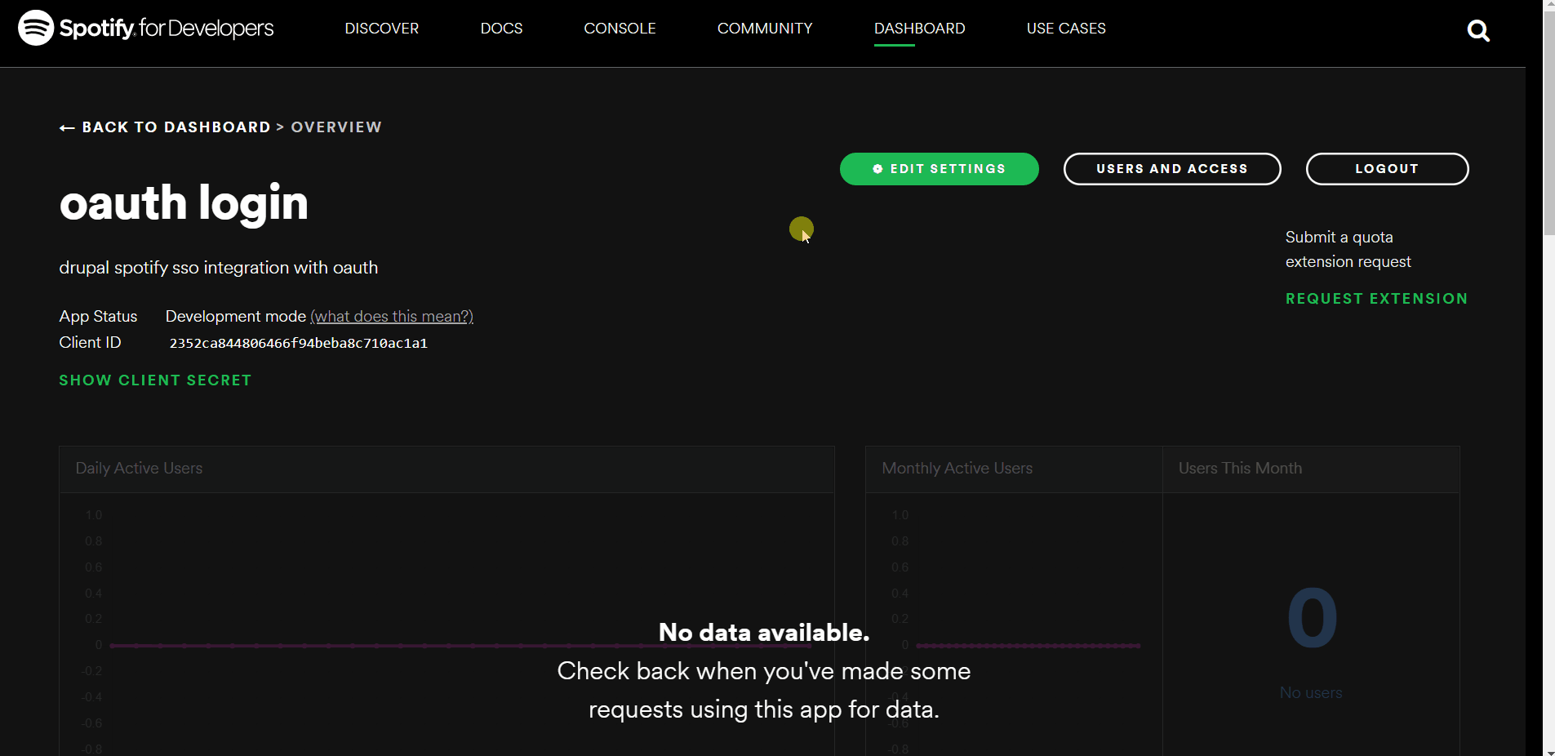Click the Logout button
The width and height of the screenshot is (1555, 756).
click(1387, 169)
